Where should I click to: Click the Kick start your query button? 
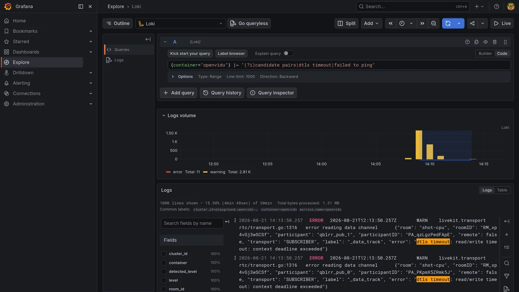[x=190, y=54]
